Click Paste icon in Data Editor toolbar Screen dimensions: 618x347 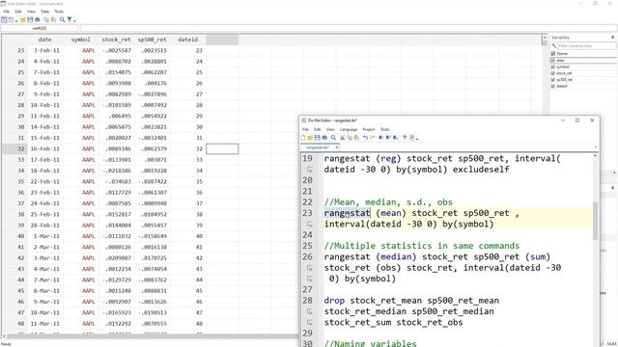[x=53, y=19]
